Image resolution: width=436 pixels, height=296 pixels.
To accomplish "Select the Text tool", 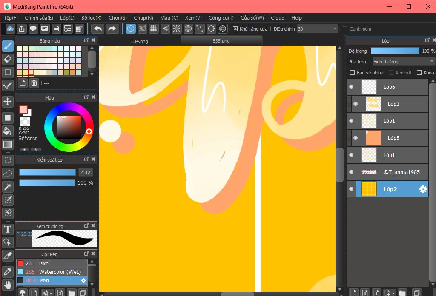I will [8, 229].
